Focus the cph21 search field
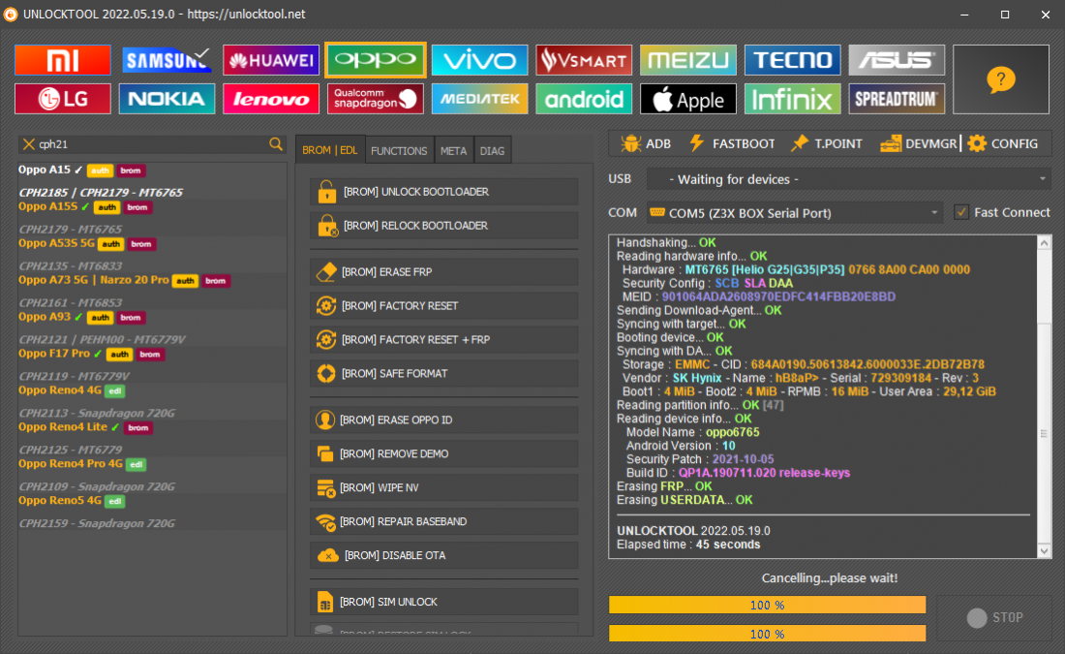This screenshot has height=654, width=1065. click(152, 144)
